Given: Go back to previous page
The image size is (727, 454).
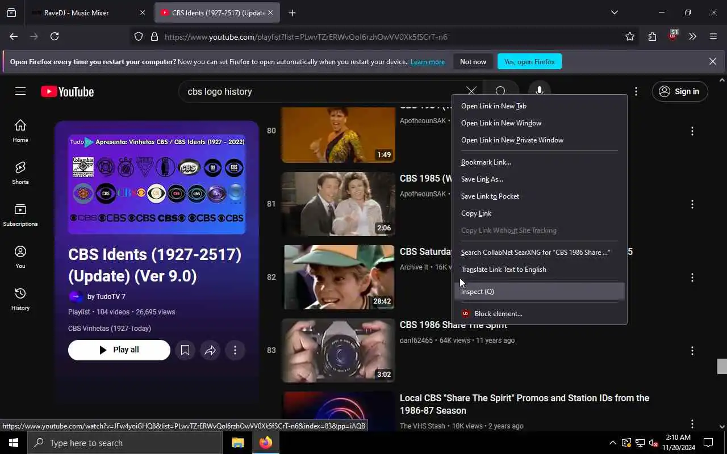Looking at the screenshot, I should point(14,36).
